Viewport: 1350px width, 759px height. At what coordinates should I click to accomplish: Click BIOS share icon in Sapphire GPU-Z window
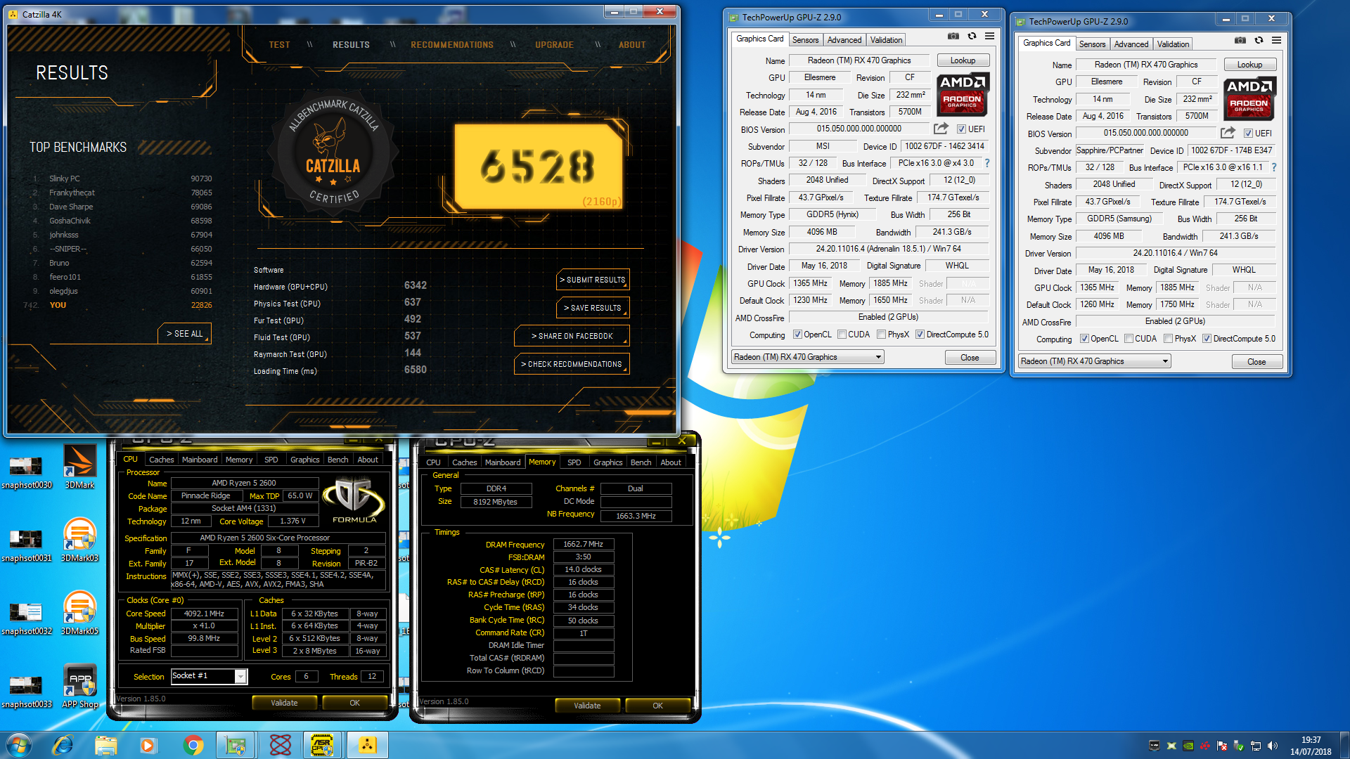point(1228,133)
